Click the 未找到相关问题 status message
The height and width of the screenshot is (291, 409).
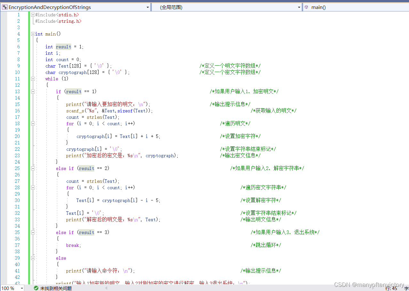(56, 288)
